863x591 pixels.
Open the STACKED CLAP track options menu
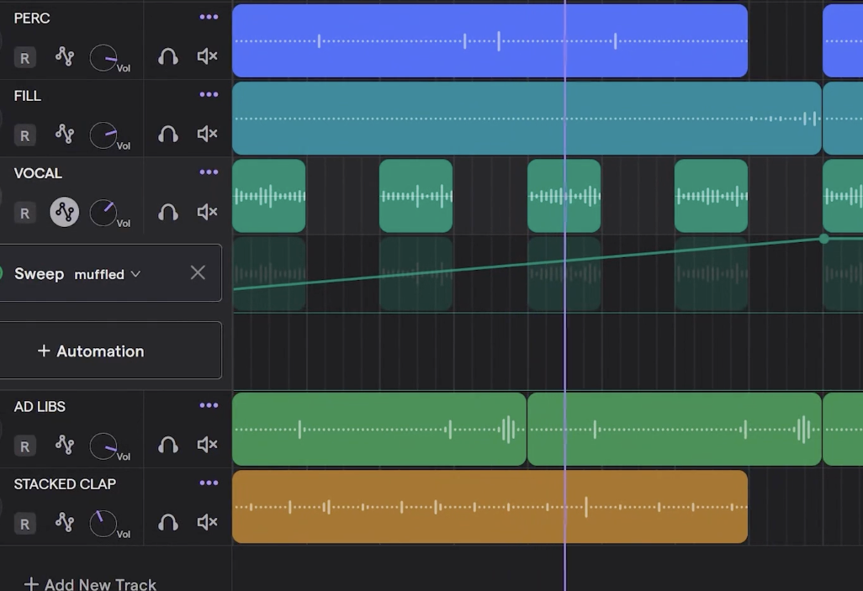coord(209,483)
